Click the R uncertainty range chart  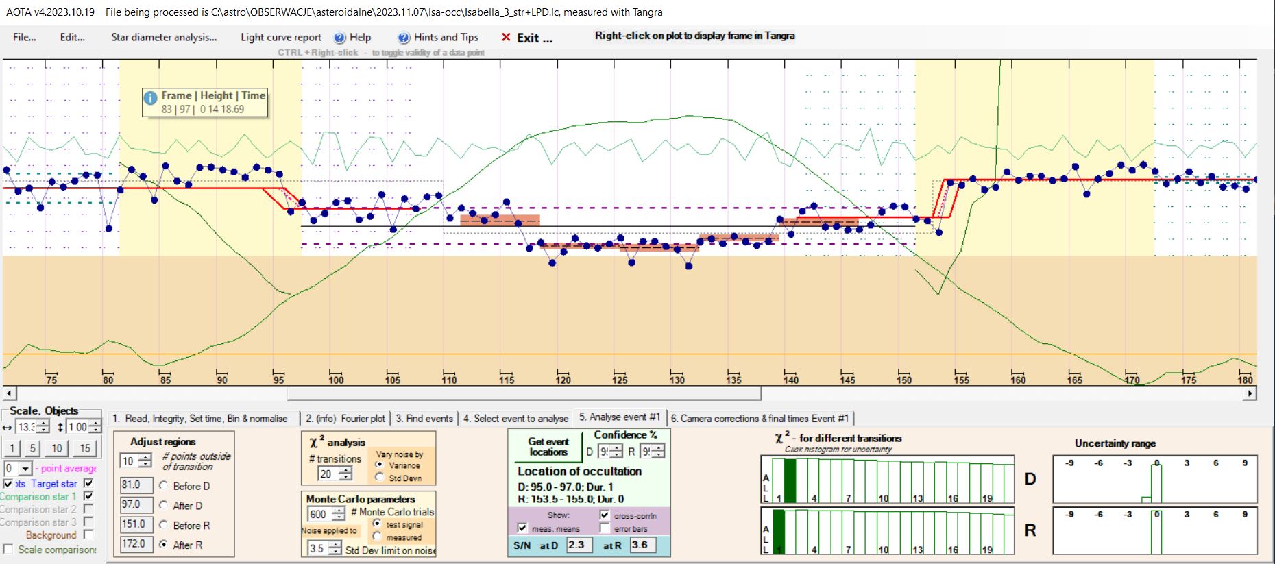tap(1155, 530)
